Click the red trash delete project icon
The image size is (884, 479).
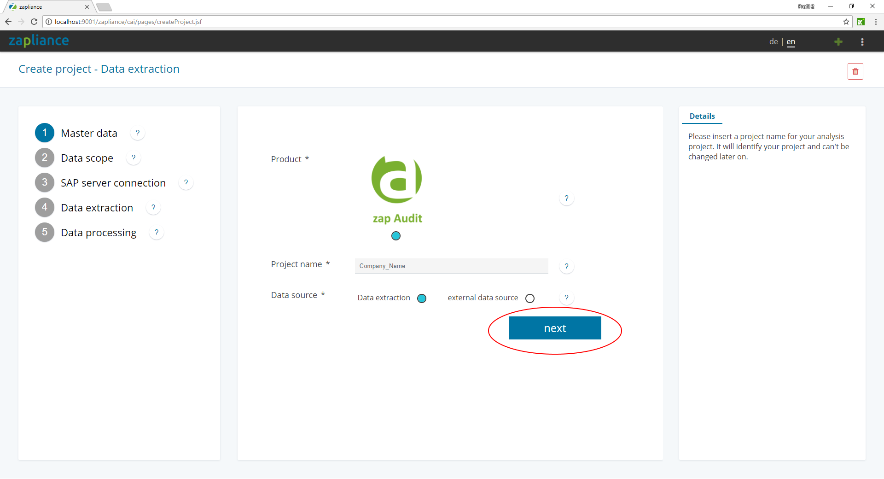(x=855, y=71)
